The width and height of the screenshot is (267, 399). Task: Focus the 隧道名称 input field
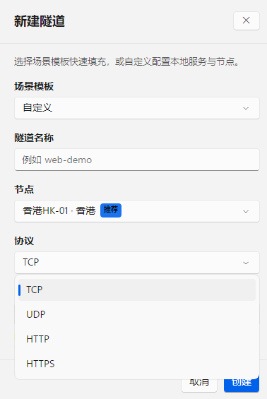point(137,160)
